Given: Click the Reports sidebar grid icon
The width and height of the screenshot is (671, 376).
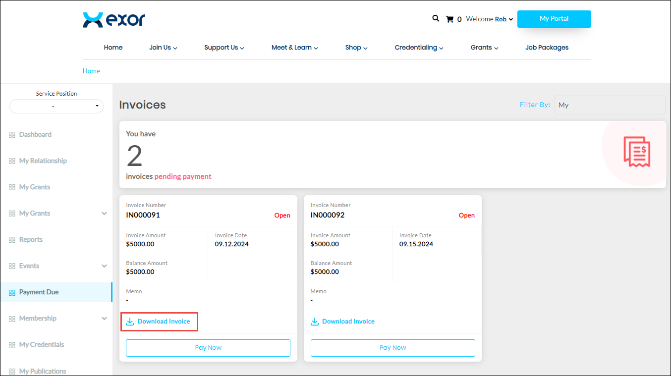Looking at the screenshot, I should coord(12,240).
